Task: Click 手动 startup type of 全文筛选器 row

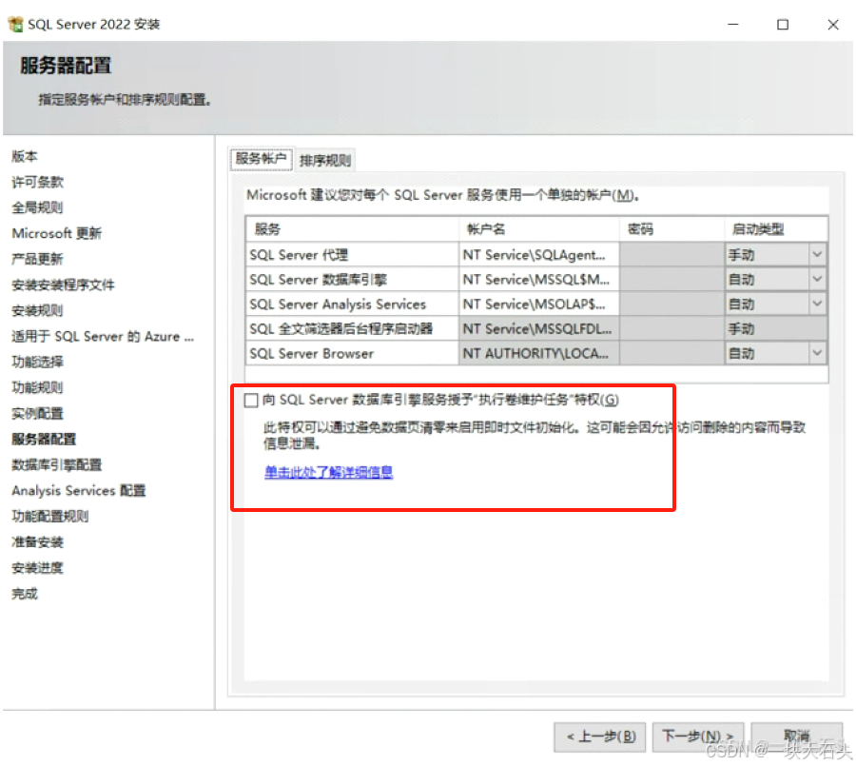Action: click(776, 328)
